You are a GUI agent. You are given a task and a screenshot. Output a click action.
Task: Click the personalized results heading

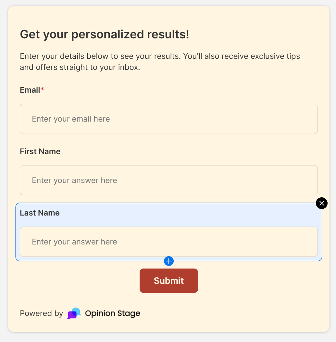pyautogui.click(x=105, y=34)
